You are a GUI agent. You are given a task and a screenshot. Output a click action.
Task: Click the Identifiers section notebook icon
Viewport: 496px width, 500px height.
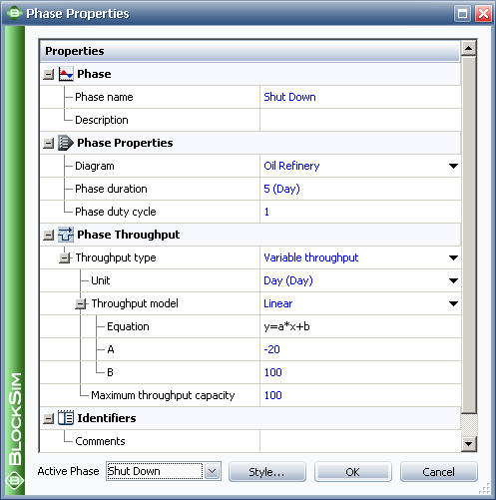(66, 418)
